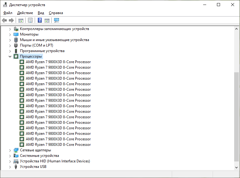Click the scrollbar down arrow
Screen dimensions: 240x178
[x=236, y=168]
